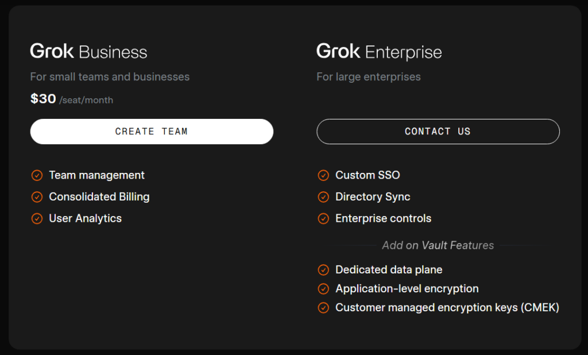Screen dimensions: 588x355
Task: Click the checkmark icon beside Custom SSO
Action: (x=323, y=175)
